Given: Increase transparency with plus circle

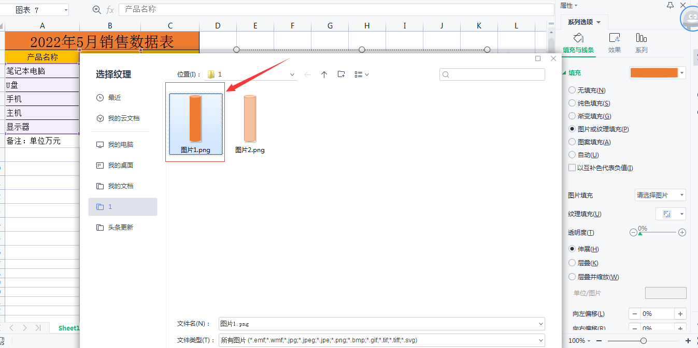Looking at the screenshot, I should pos(682,233).
